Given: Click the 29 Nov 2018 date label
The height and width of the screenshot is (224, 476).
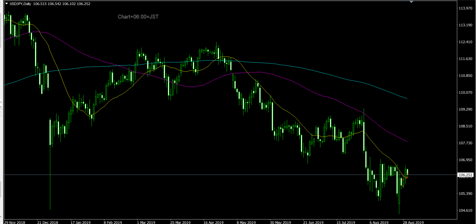Looking at the screenshot, I should (x=15, y=222).
